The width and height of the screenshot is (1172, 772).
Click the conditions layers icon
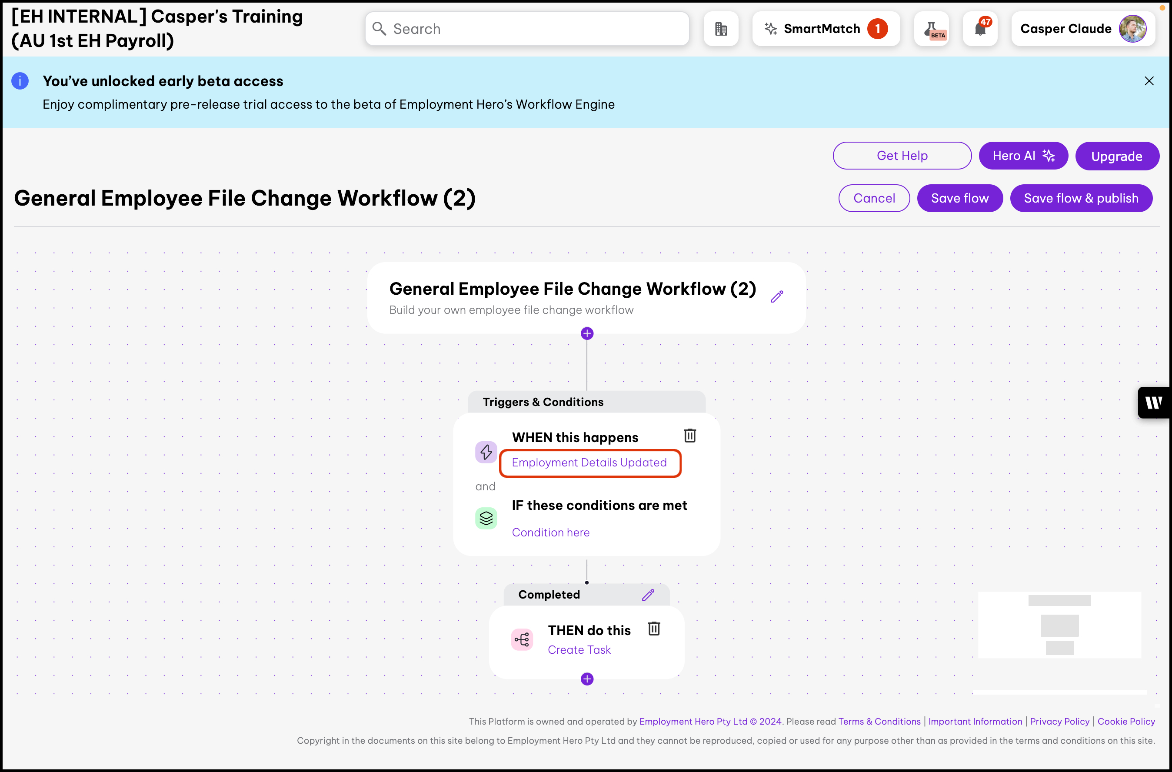click(x=486, y=518)
